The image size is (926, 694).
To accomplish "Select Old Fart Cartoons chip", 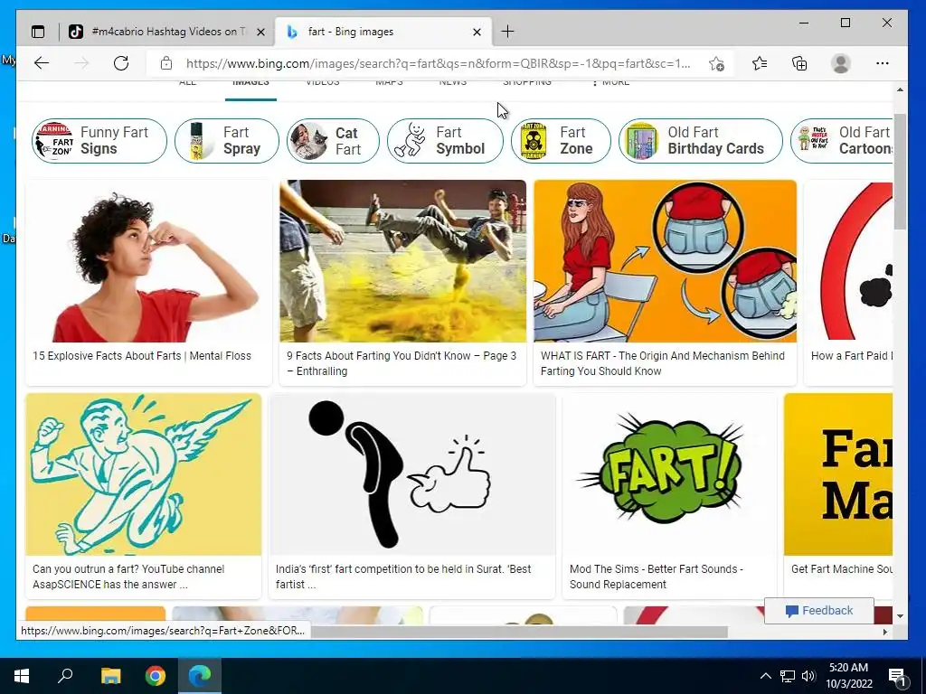I will tap(842, 140).
